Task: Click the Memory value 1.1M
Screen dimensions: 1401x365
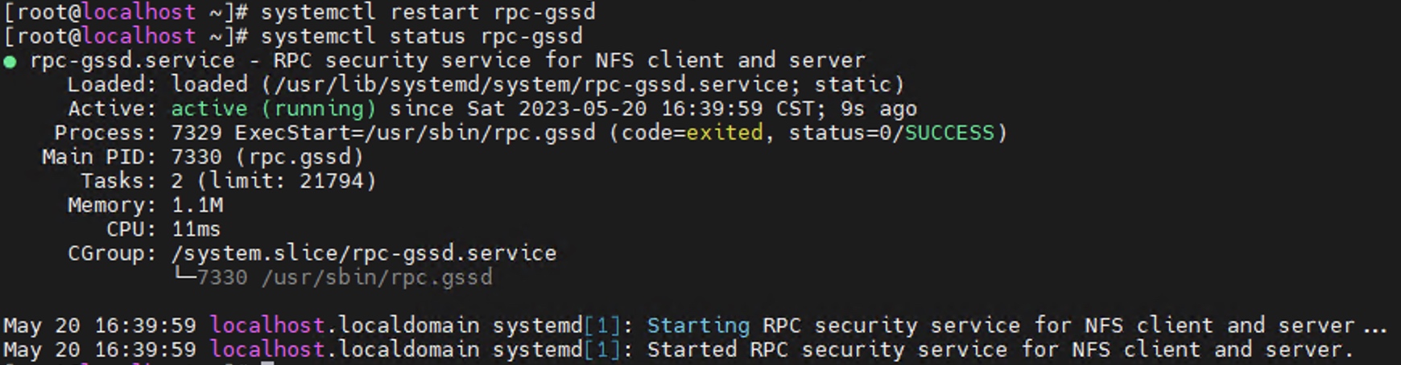Action: (x=197, y=205)
